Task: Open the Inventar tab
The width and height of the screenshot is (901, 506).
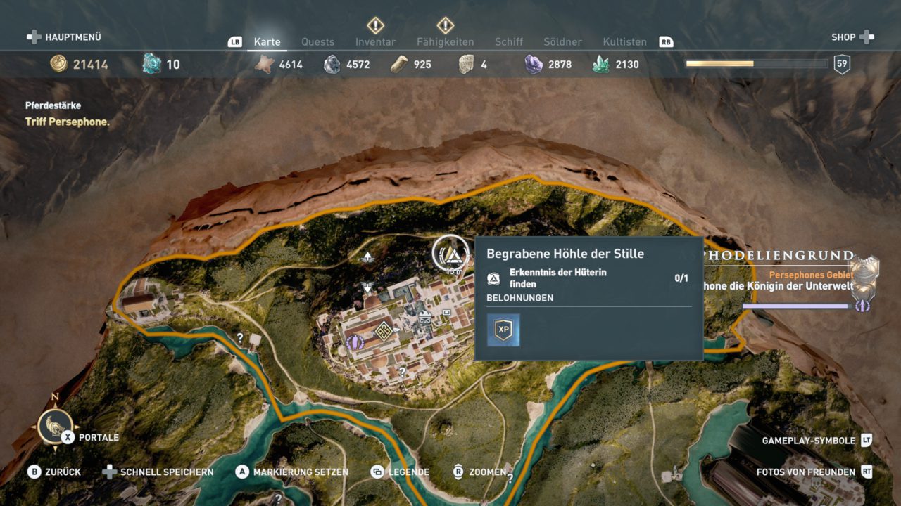Action: coord(375,42)
